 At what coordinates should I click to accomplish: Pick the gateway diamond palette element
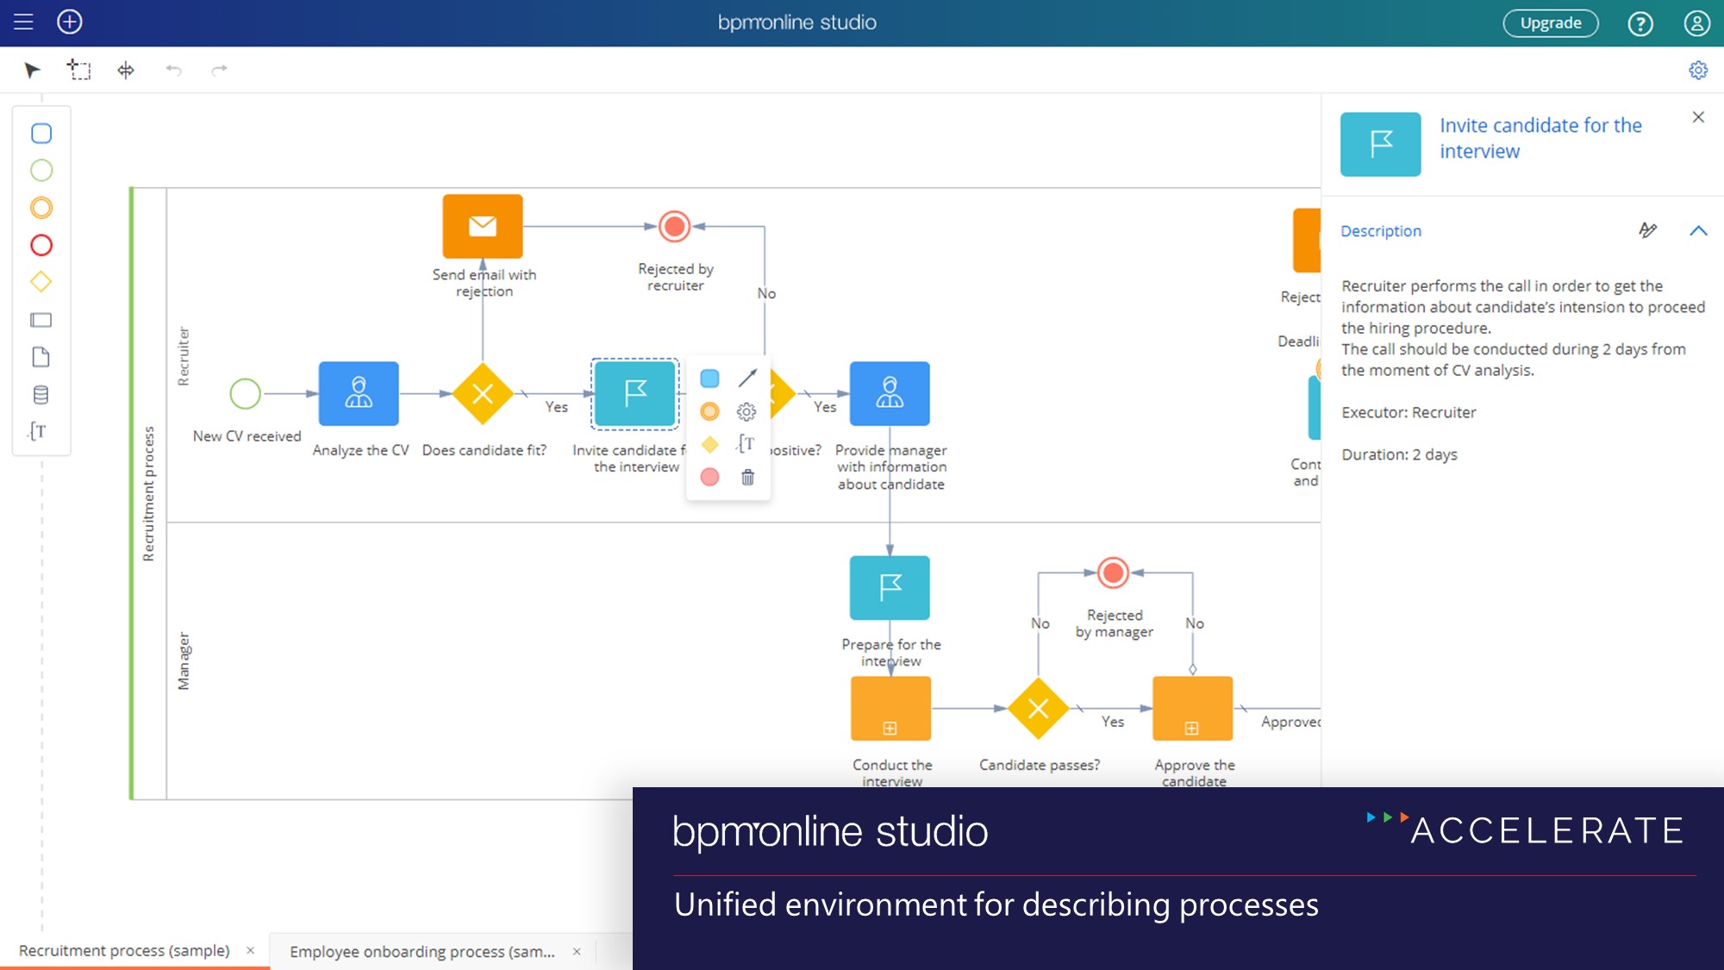click(41, 282)
